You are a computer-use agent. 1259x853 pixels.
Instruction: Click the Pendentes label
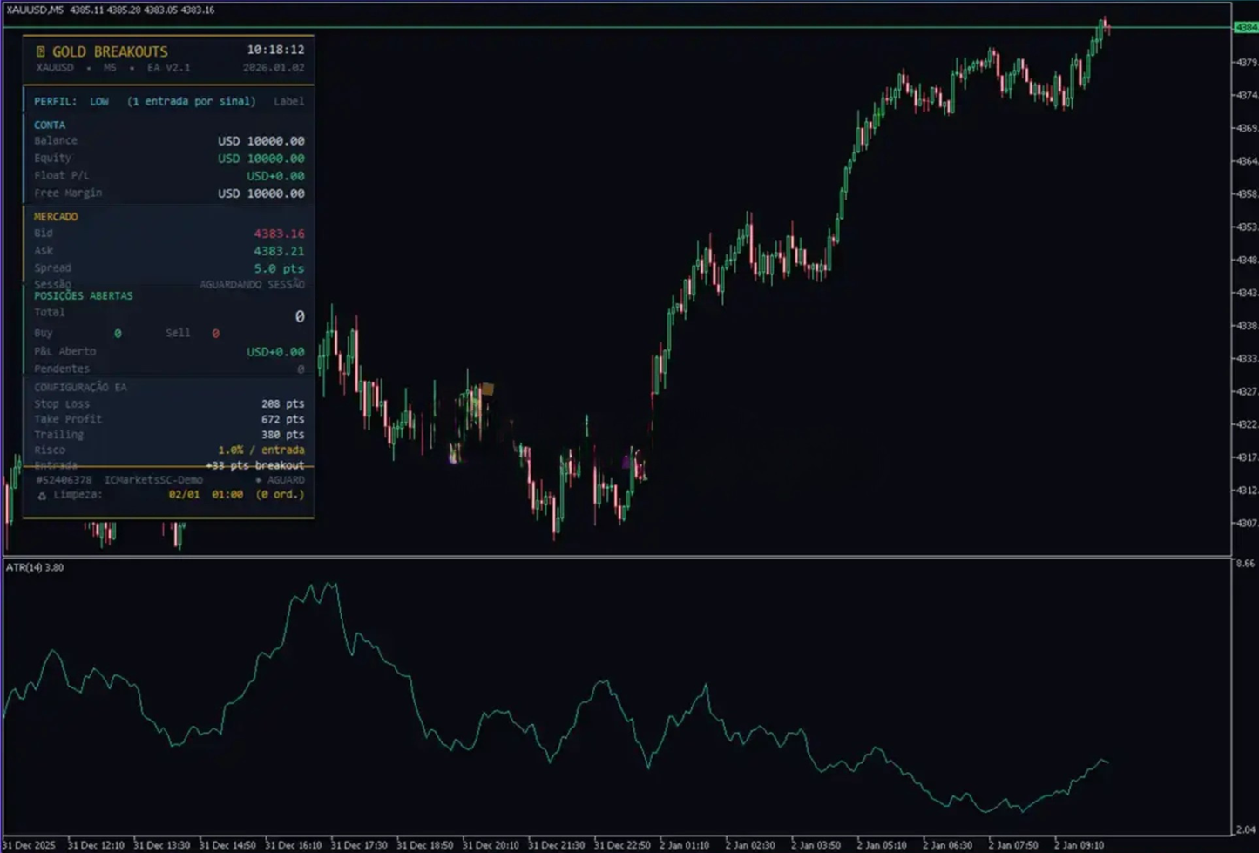(62, 369)
